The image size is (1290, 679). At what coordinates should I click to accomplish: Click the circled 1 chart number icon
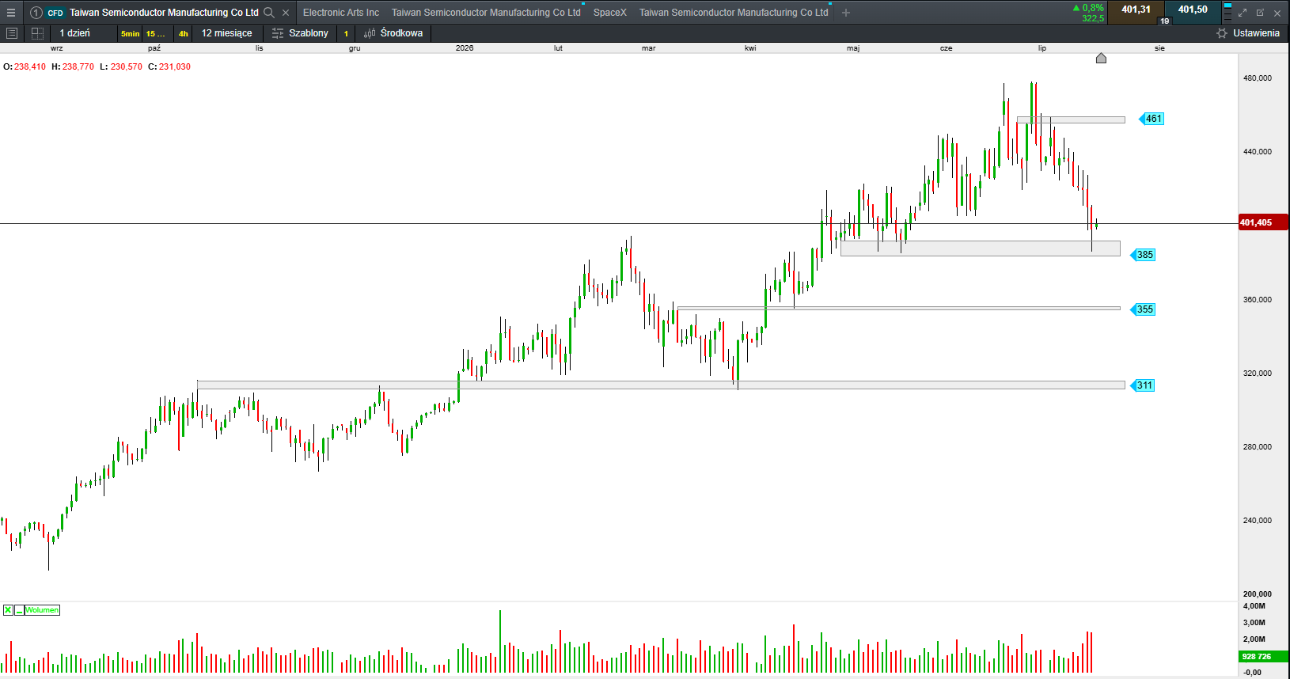click(36, 13)
